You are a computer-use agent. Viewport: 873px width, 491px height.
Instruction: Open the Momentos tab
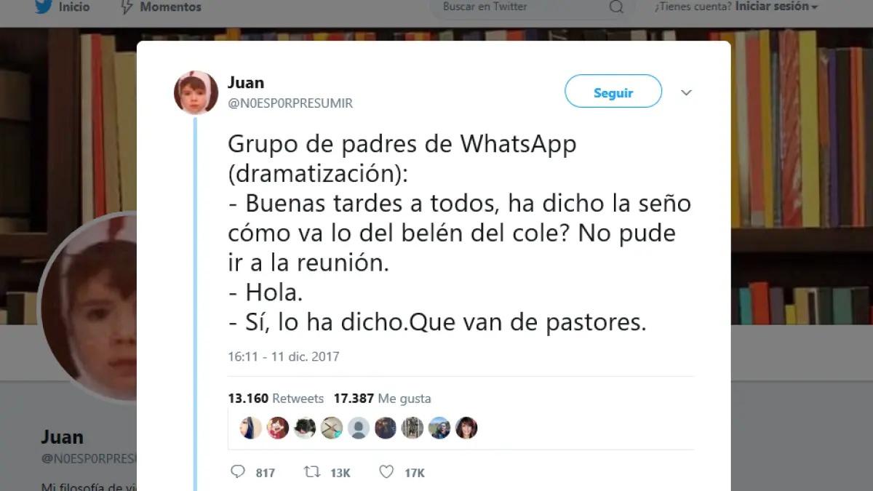[x=161, y=7]
